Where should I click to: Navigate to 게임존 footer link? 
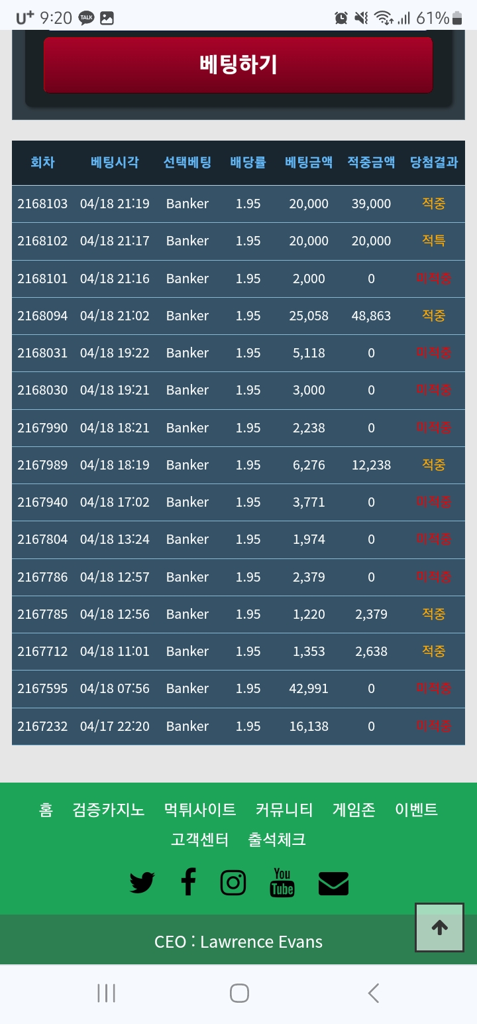pyautogui.click(x=354, y=810)
